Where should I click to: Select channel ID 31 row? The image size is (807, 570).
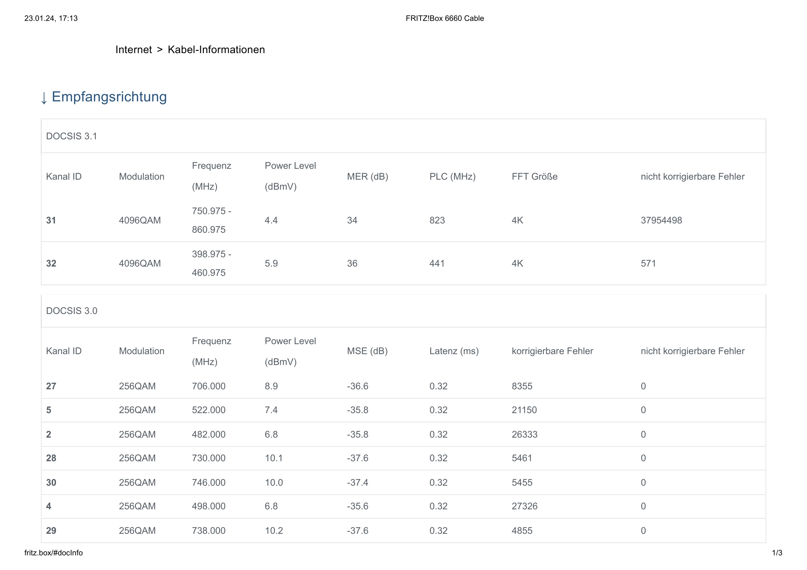pyautogui.click(x=51, y=220)
